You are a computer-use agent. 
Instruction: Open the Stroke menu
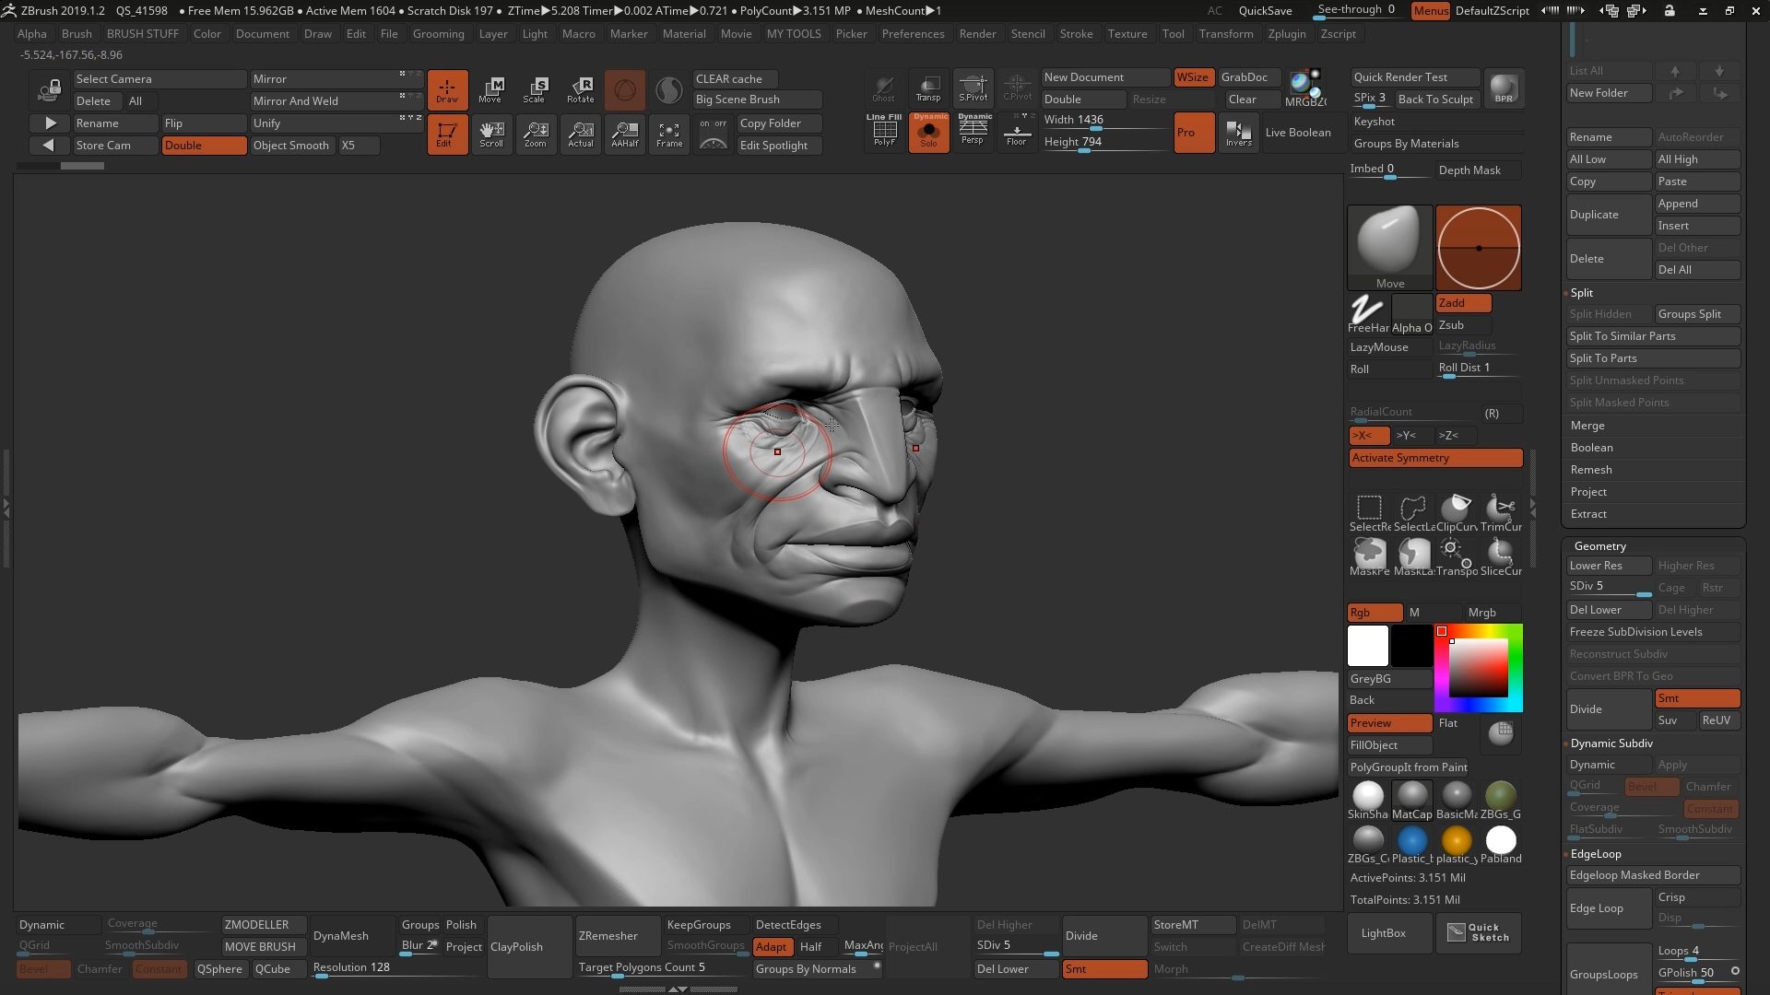click(x=1076, y=34)
